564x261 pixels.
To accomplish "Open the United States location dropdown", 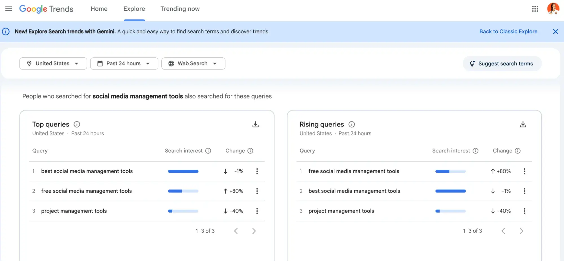I will pyautogui.click(x=53, y=63).
